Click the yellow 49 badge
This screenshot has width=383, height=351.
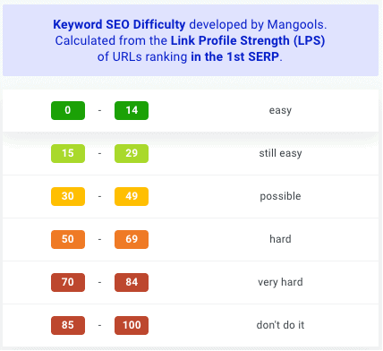pyautogui.click(x=132, y=196)
